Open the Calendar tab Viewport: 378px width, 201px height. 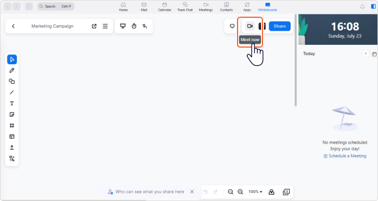click(165, 7)
